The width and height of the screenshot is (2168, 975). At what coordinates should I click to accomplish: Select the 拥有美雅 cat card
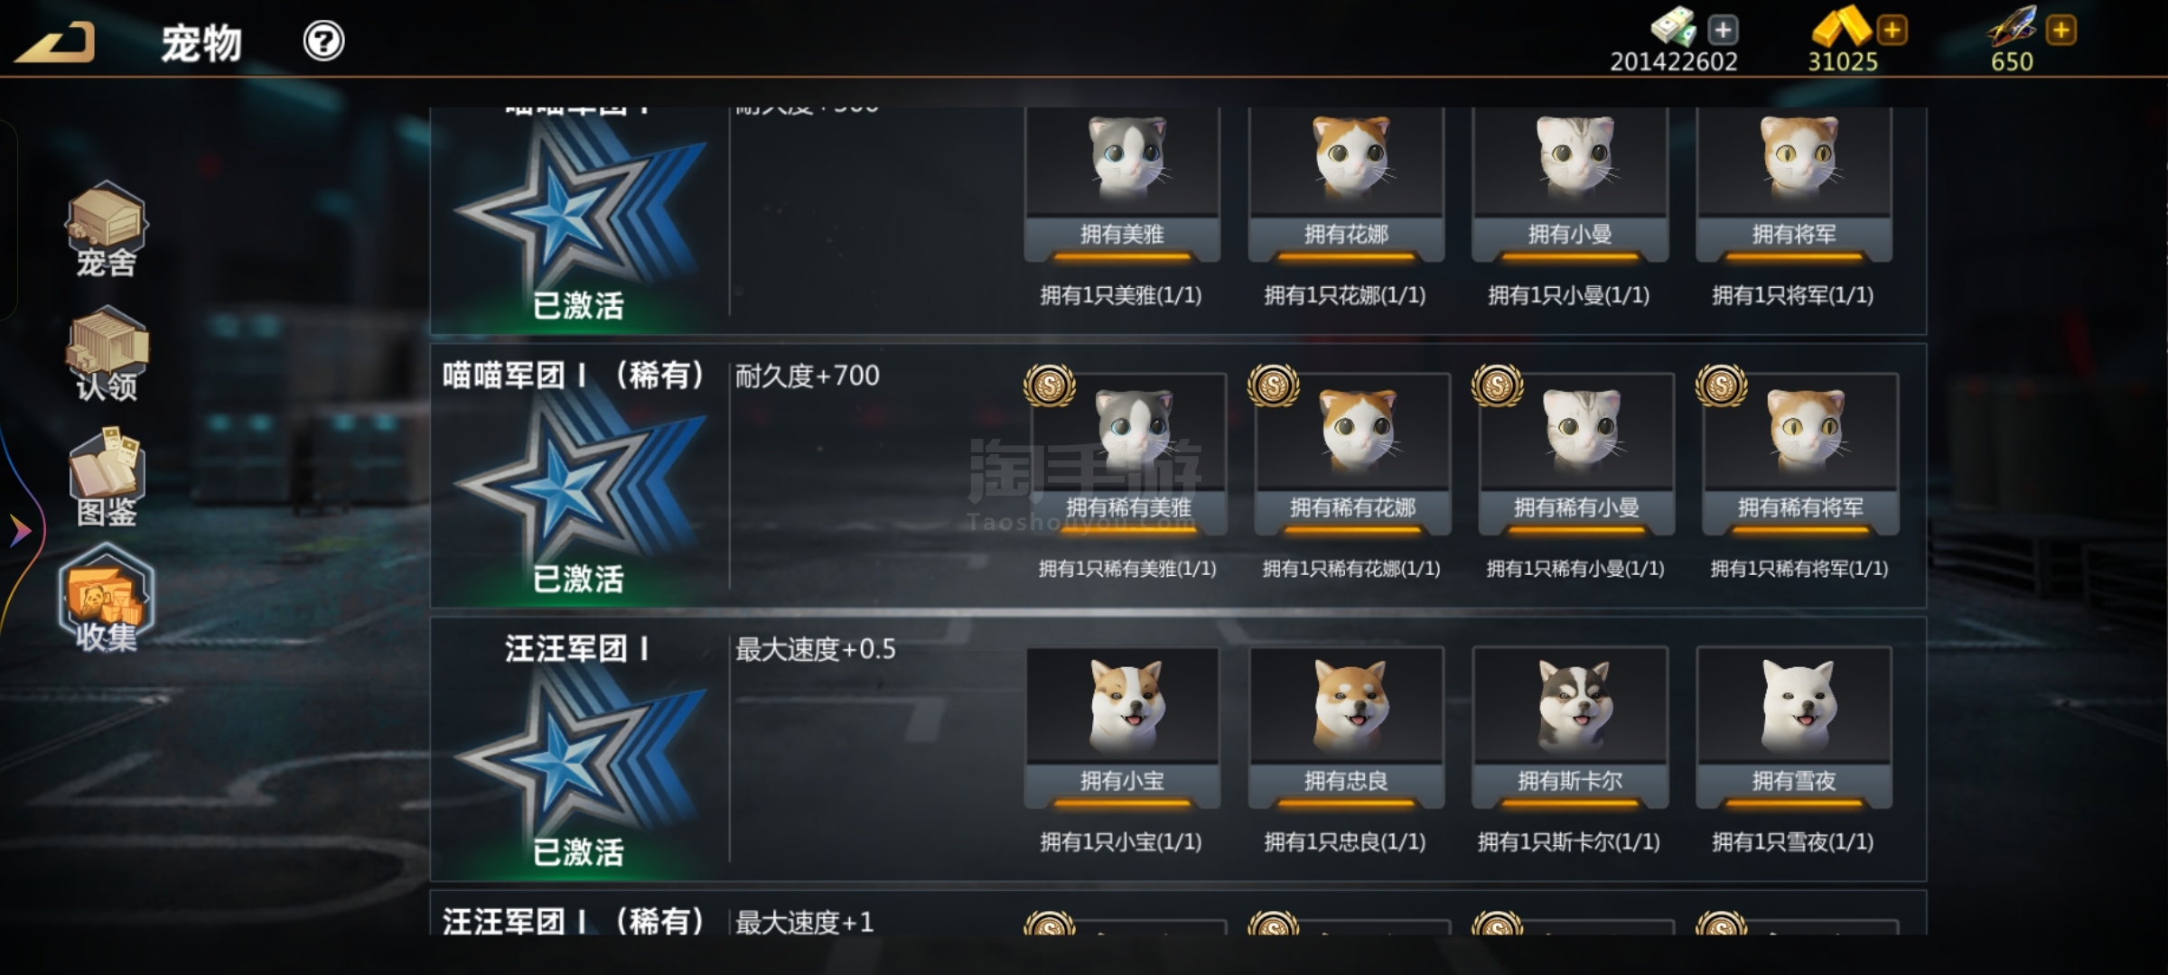[x=1122, y=185]
